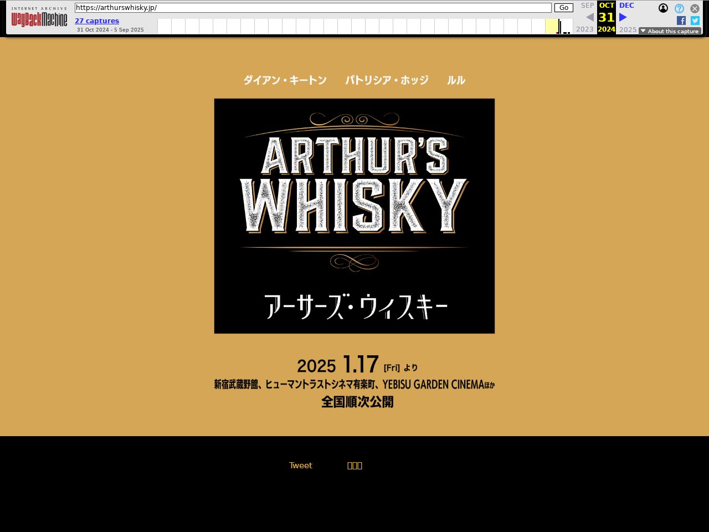
Task: Click the capture spike in sparkline
Action: [559, 27]
